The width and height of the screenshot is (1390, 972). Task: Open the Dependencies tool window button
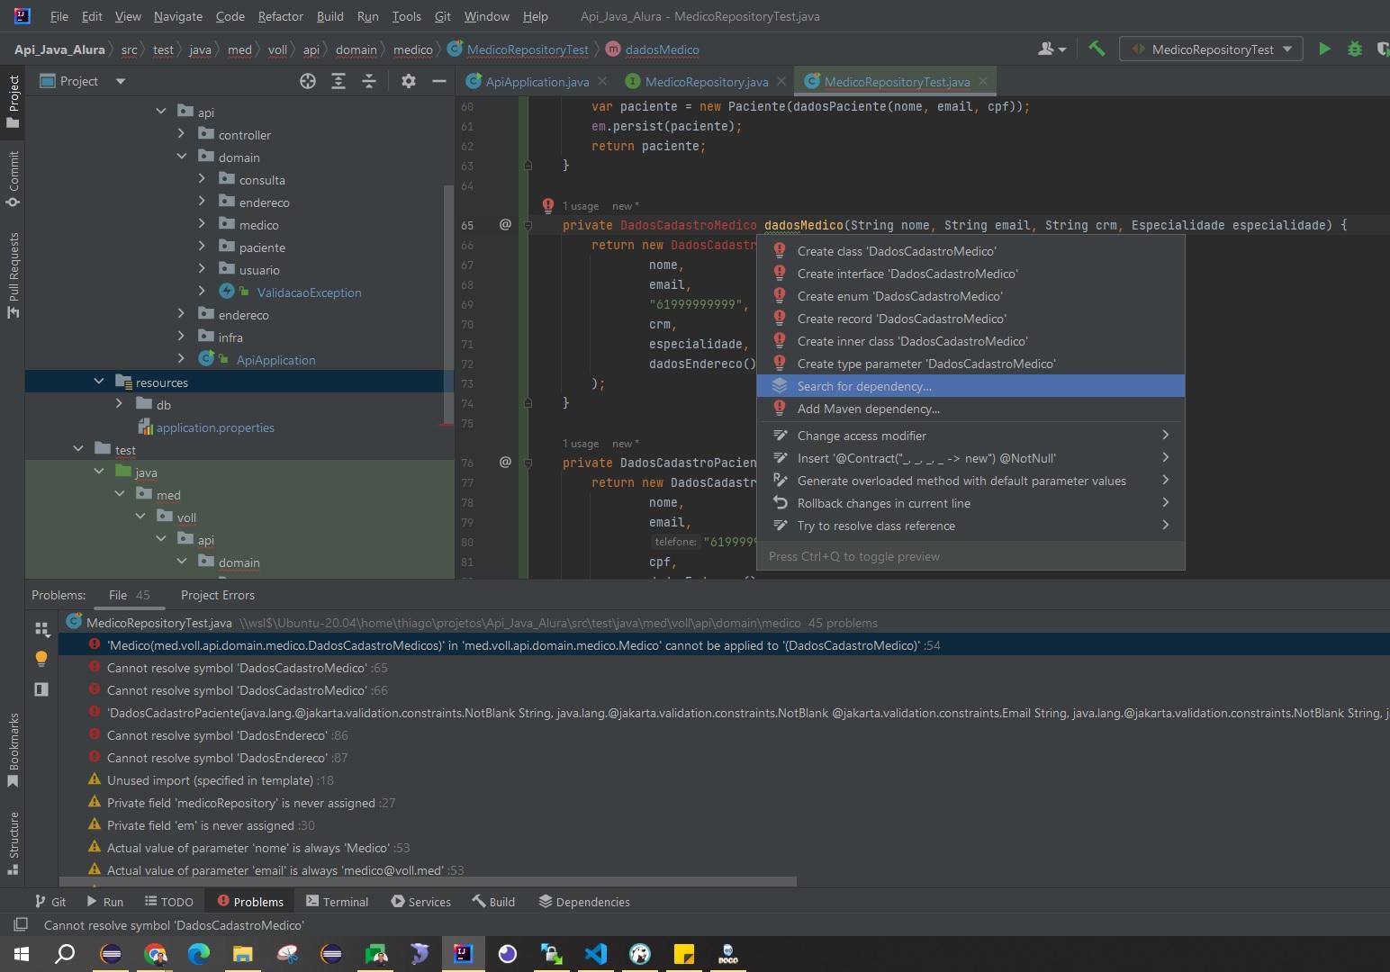point(584,902)
